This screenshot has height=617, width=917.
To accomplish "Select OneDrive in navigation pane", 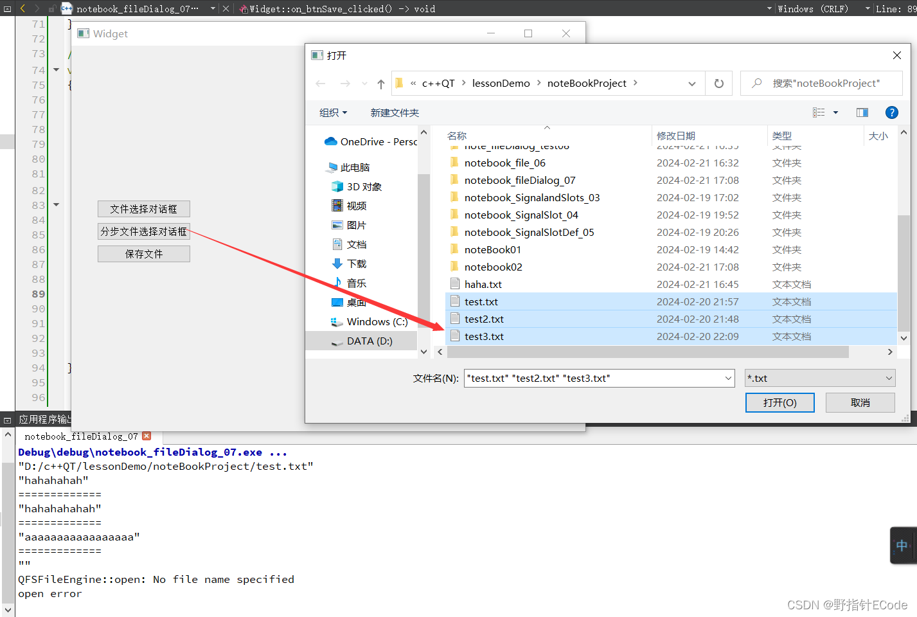I will (371, 141).
